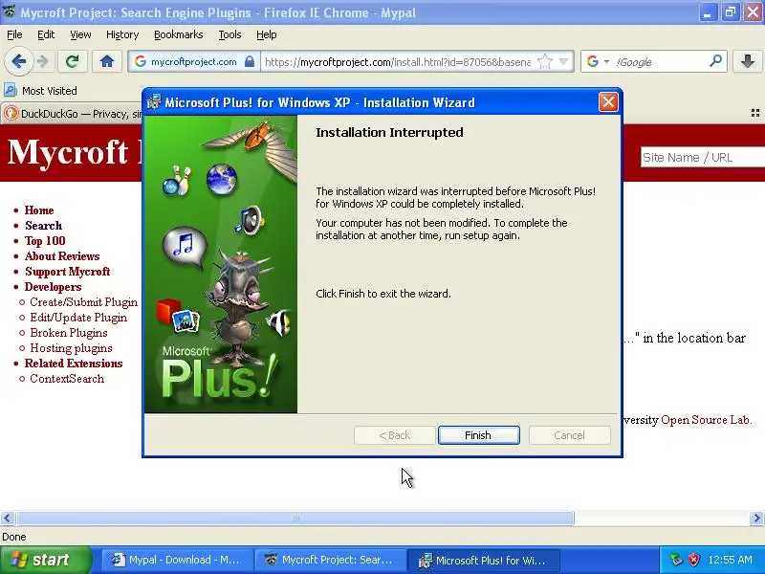Open Most Visited bookmarks folder

41,91
